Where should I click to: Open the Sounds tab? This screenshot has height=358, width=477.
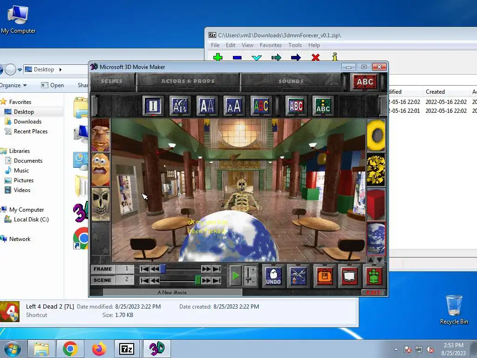tap(291, 81)
